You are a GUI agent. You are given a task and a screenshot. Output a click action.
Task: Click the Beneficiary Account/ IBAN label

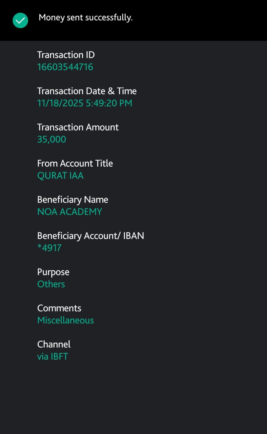click(x=90, y=236)
